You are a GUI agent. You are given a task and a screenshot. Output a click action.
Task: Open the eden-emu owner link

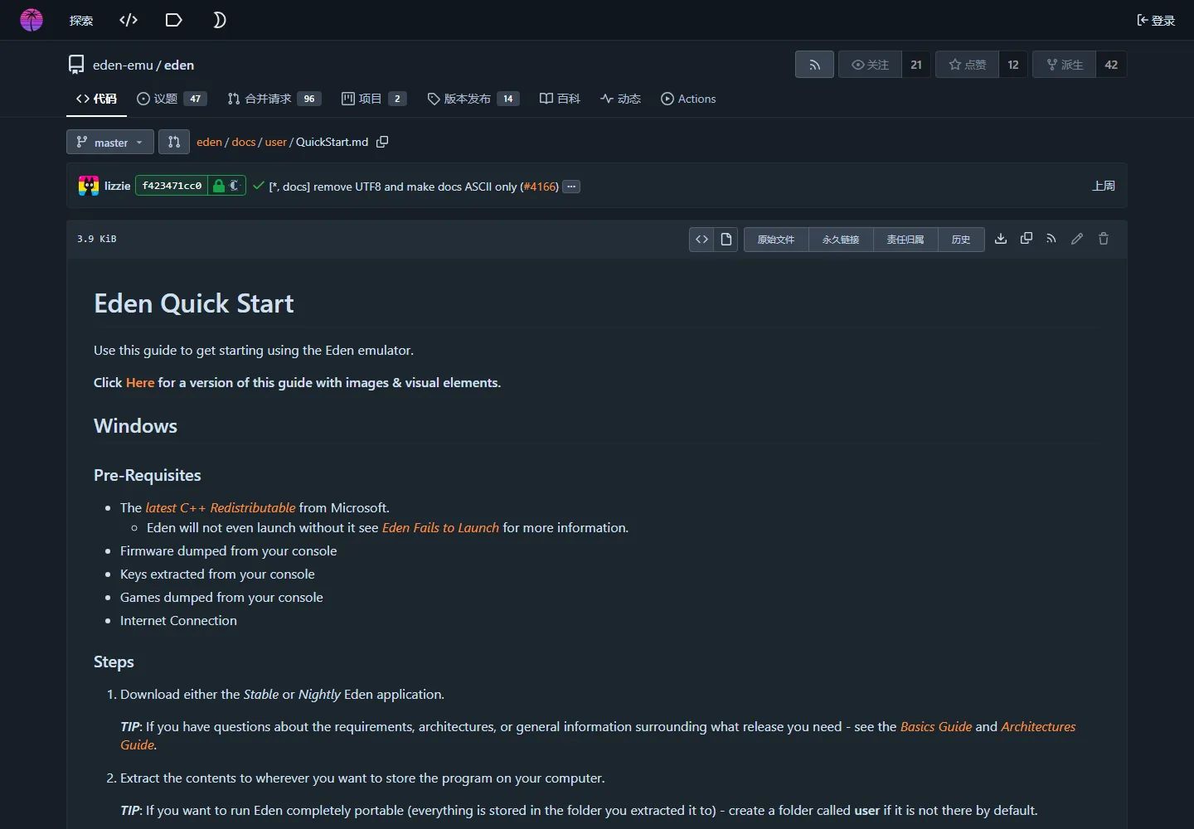pos(123,65)
